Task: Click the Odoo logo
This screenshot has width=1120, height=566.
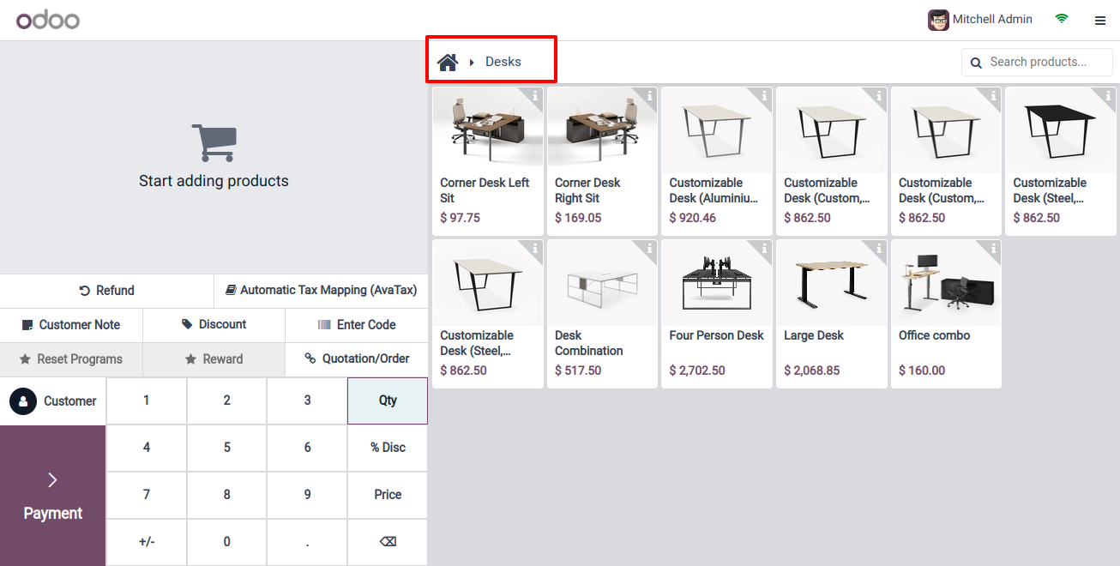Action: click(48, 20)
